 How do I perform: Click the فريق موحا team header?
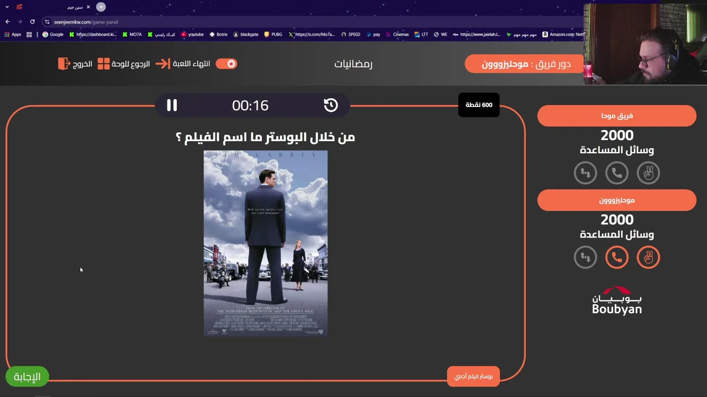[617, 116]
